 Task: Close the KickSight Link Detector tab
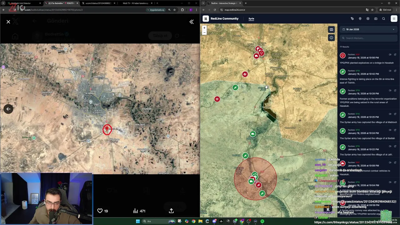click(40, 3)
